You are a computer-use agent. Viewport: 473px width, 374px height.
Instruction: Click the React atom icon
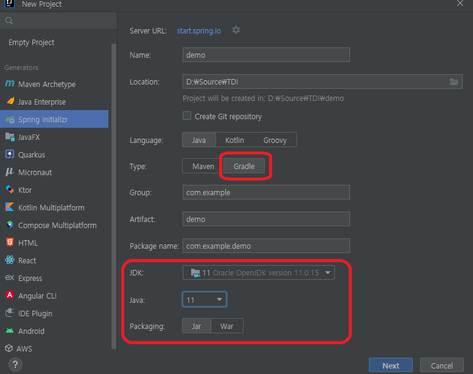[x=10, y=260]
